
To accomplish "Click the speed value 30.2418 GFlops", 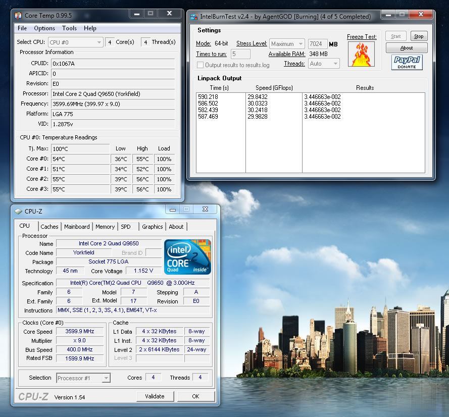I will (x=258, y=110).
